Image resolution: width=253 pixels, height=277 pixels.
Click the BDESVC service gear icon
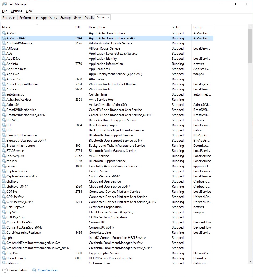pyautogui.click(x=4, y=120)
